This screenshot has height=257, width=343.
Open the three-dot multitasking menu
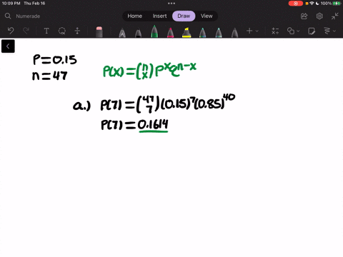pos(171,4)
